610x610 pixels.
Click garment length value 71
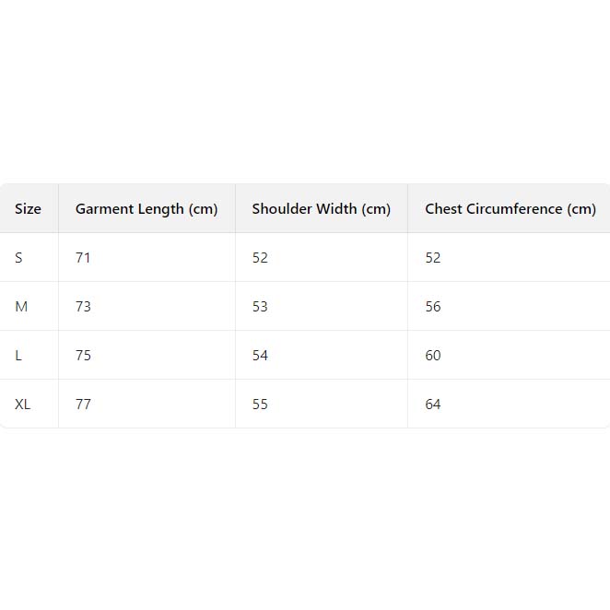tap(83, 258)
